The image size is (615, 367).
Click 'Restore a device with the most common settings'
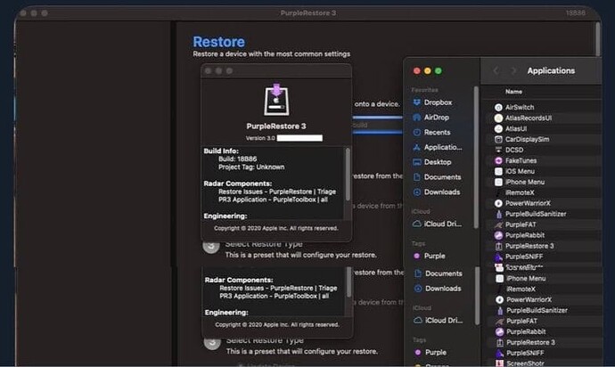click(x=272, y=53)
